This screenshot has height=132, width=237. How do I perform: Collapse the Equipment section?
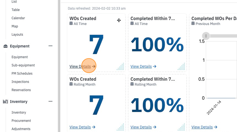[x=50, y=46]
